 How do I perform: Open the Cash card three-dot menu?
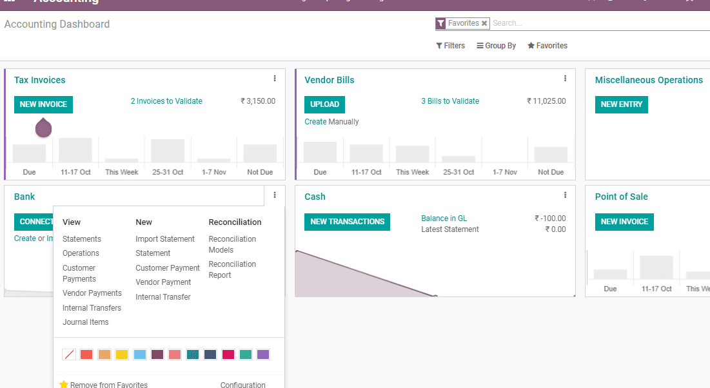click(x=565, y=194)
